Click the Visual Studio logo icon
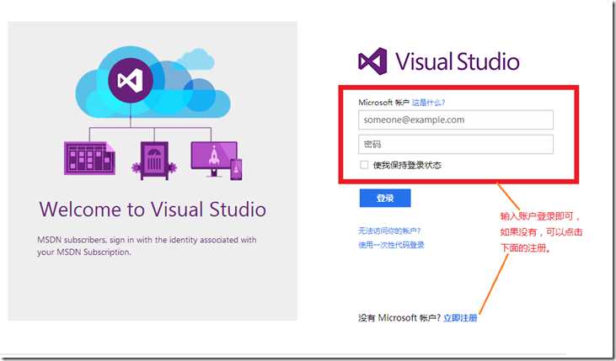The width and height of the screenshot is (616, 361). (x=372, y=61)
